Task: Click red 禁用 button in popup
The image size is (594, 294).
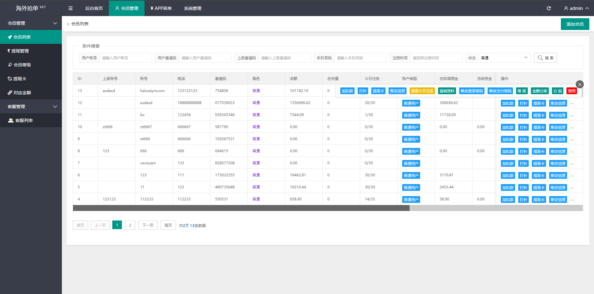Action: (x=571, y=91)
